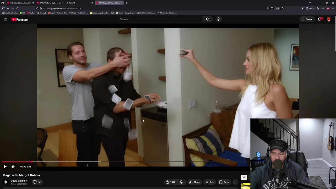Open the ABP adblock extension icon
The image size is (336, 189).
[328, 8]
